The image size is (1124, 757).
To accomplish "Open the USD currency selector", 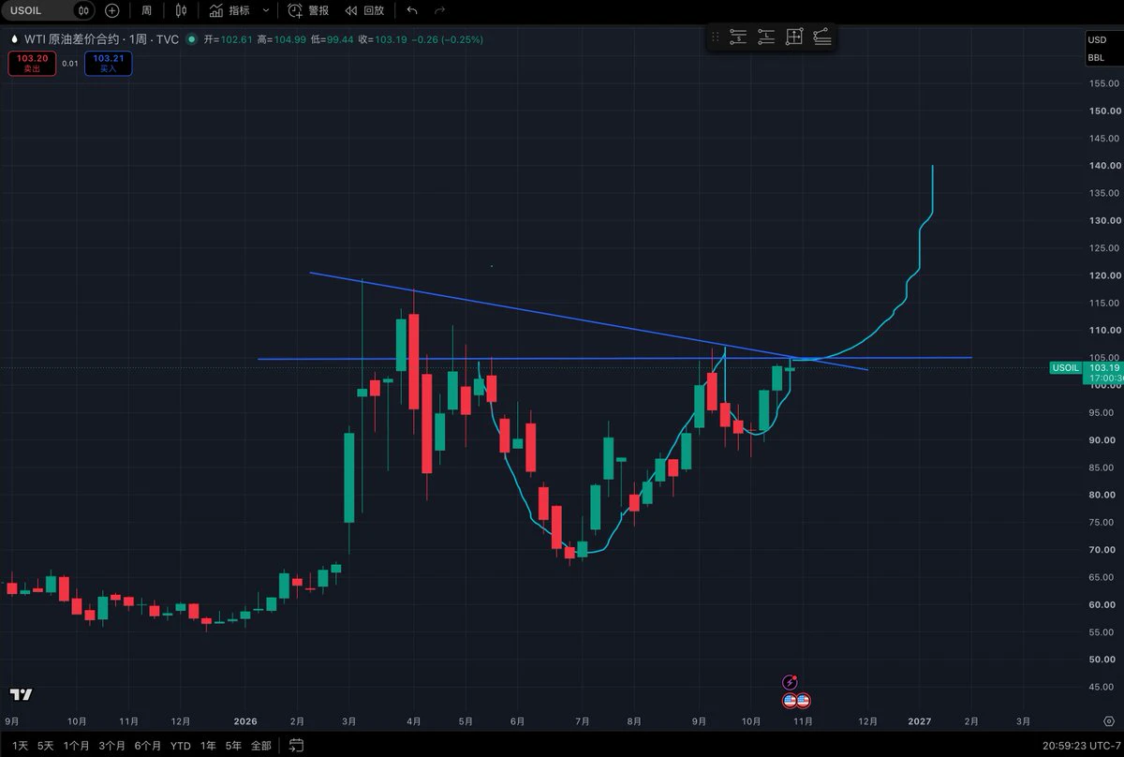I will (x=1096, y=40).
